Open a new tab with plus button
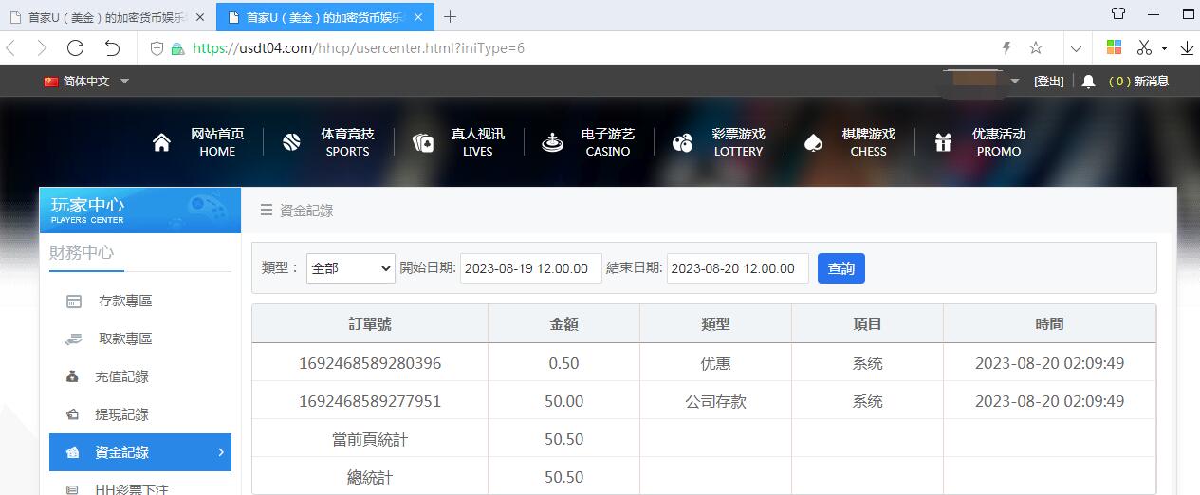The image size is (1200, 495). [450, 16]
